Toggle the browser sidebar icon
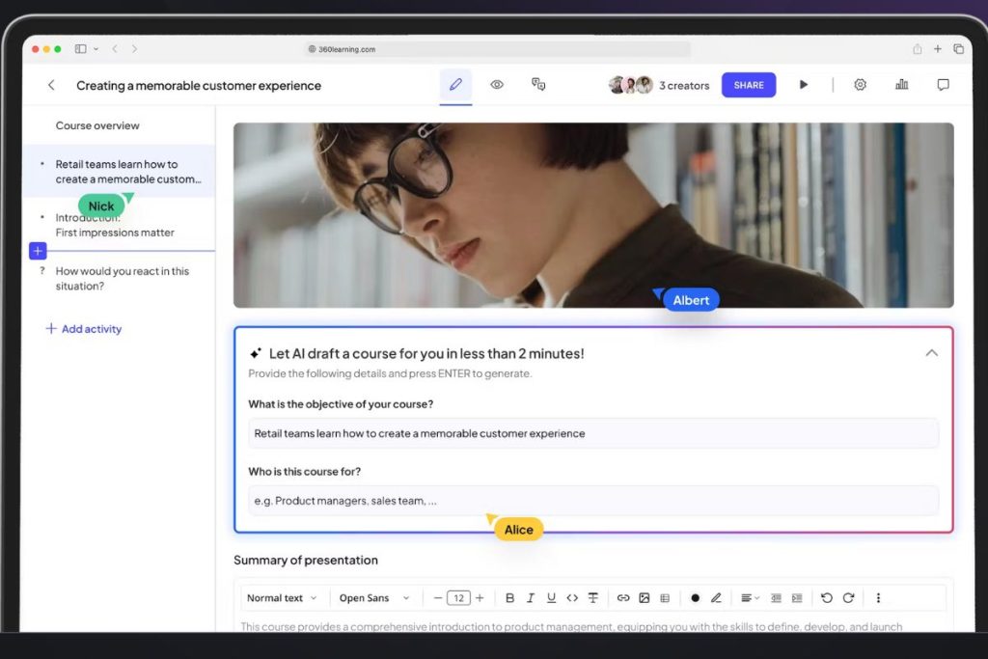The image size is (988, 659). click(81, 48)
